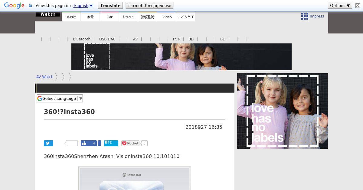The image size is (363, 190).
Task: Click the lock icon in translate bar
Action: click(x=30, y=5)
